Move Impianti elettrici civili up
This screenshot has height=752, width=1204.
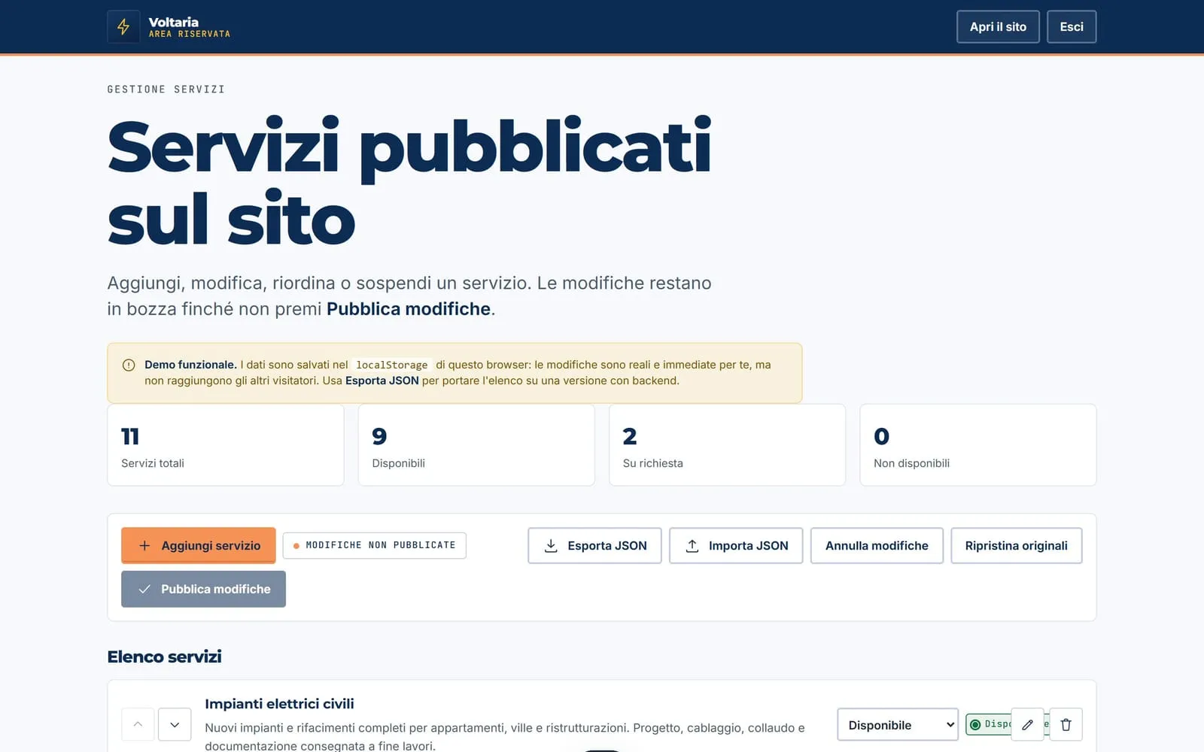pos(138,724)
